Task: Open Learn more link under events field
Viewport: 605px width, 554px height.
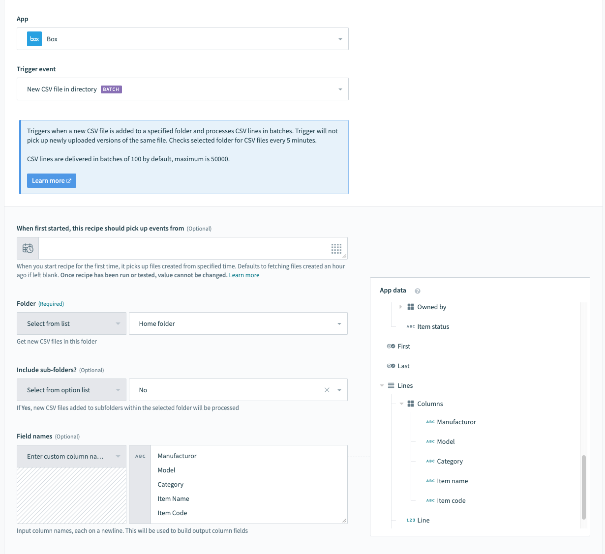Action: coord(244,275)
